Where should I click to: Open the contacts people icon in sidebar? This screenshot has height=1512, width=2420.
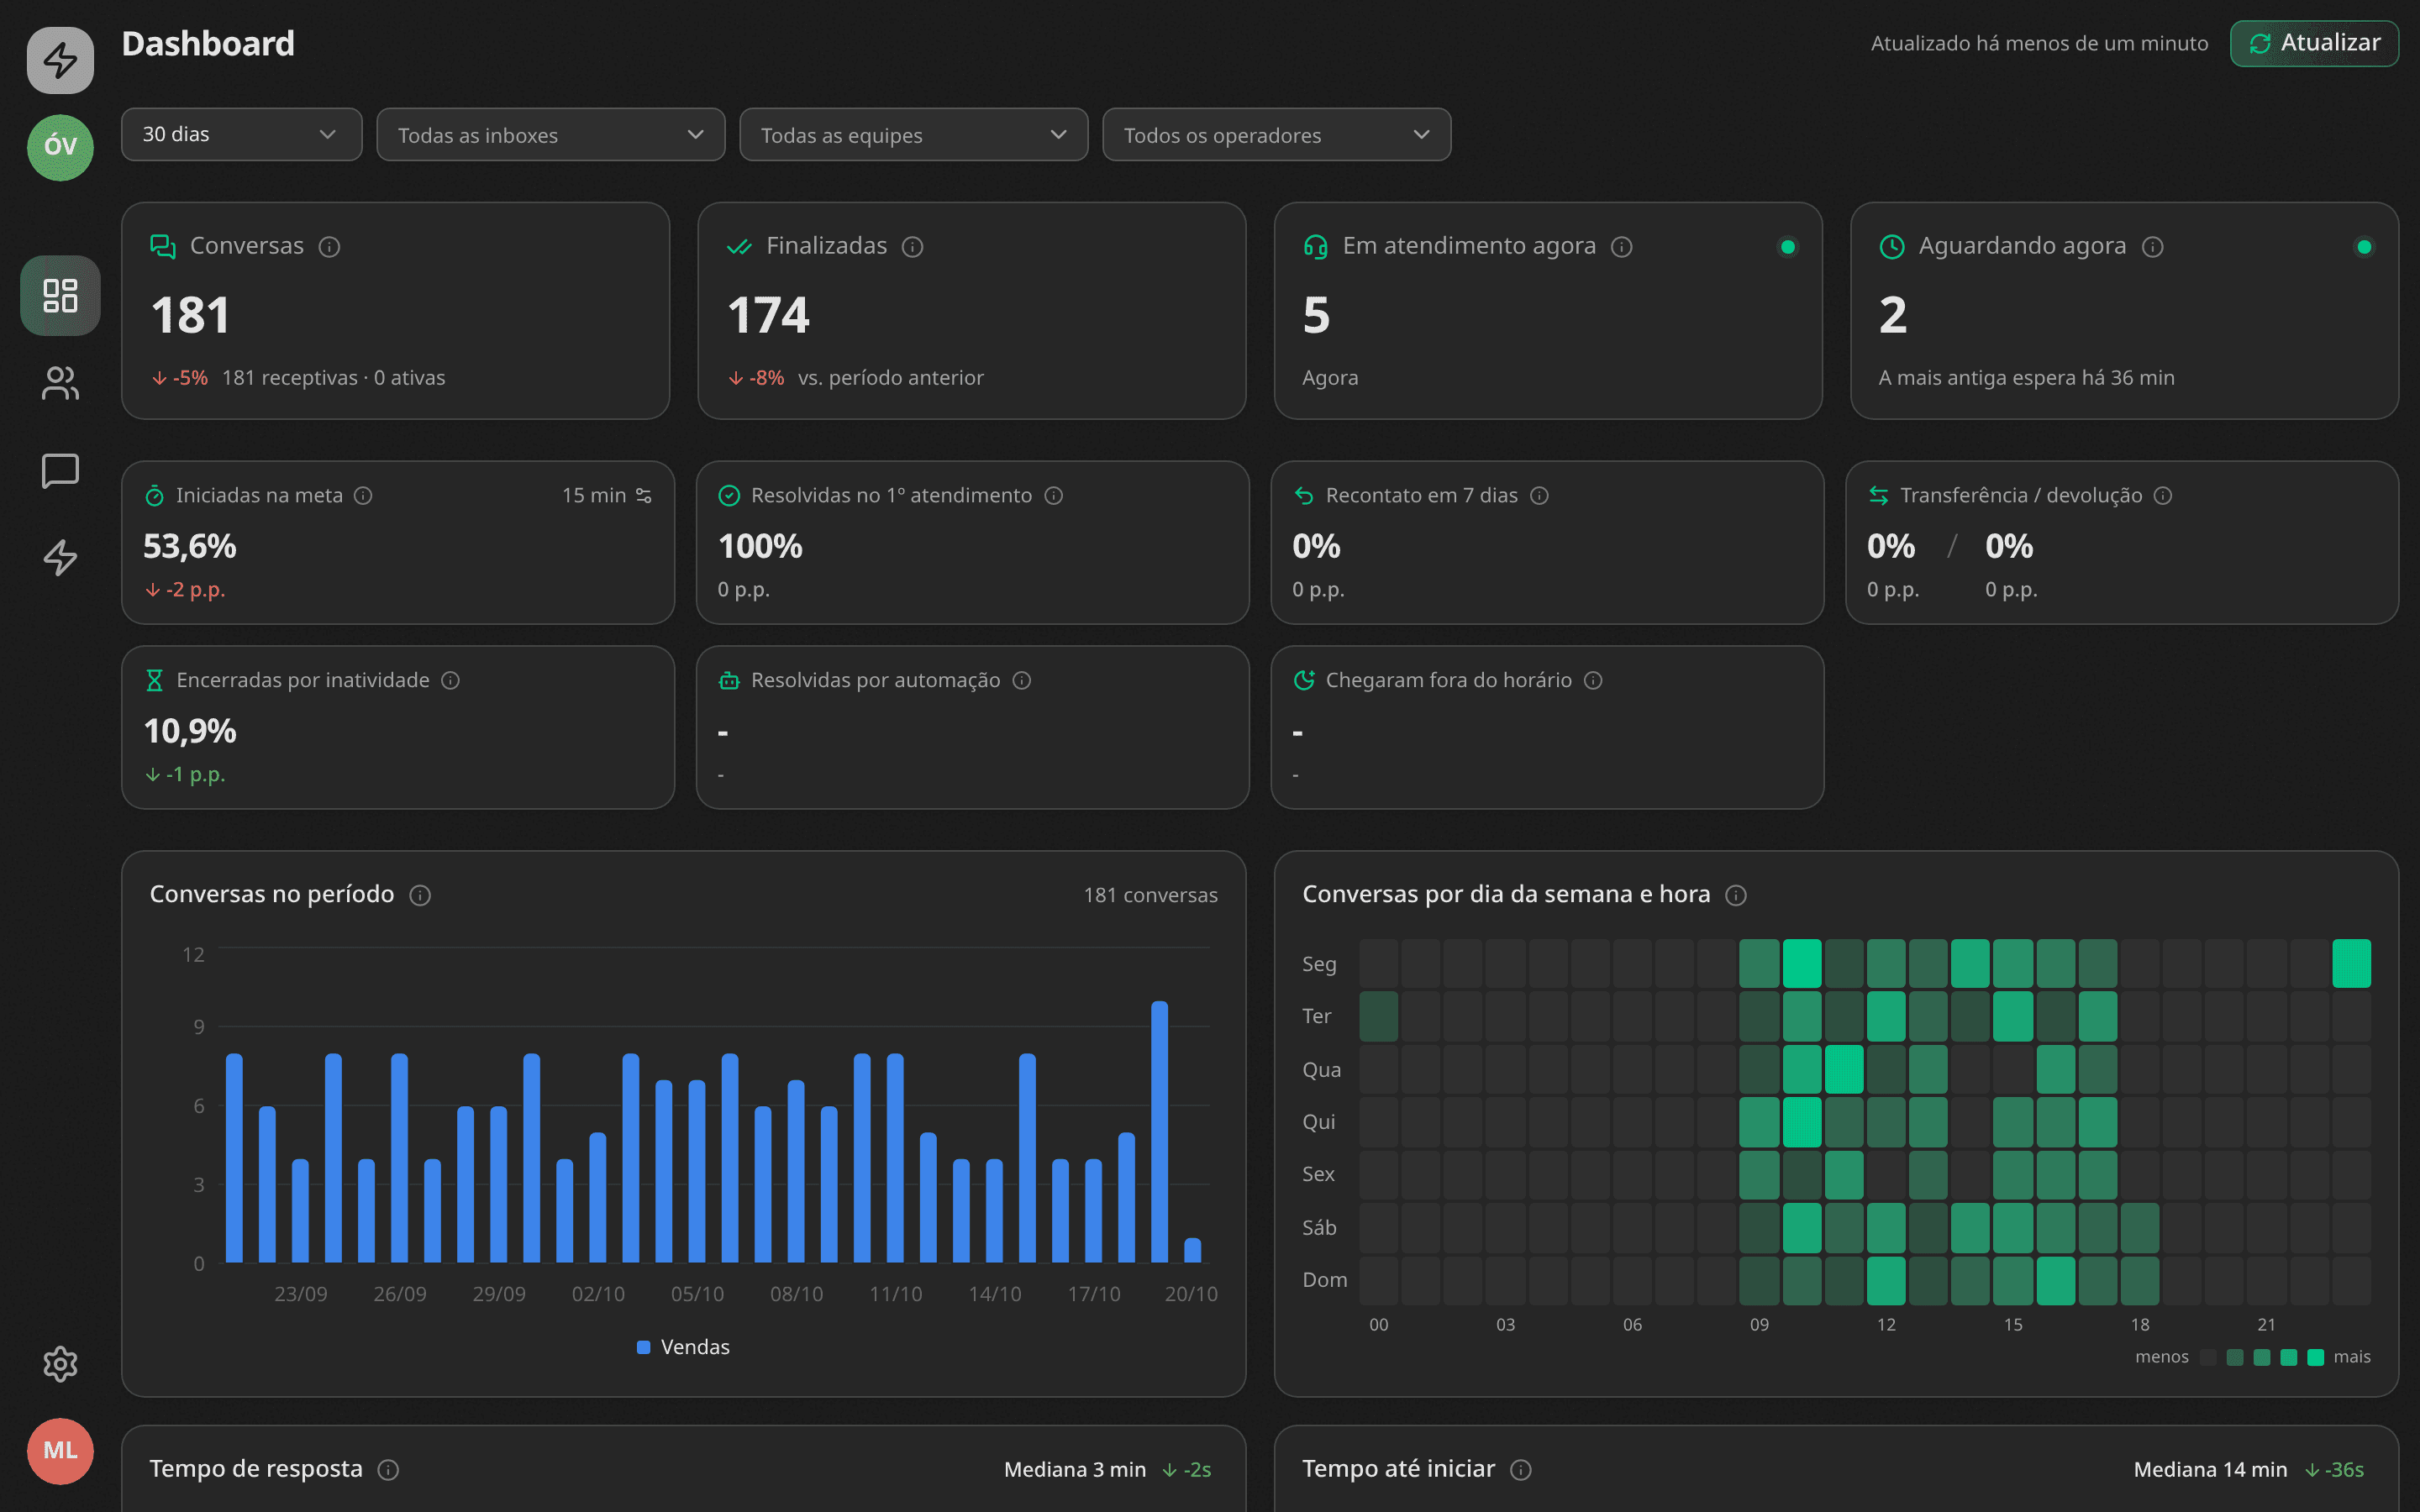(60, 383)
